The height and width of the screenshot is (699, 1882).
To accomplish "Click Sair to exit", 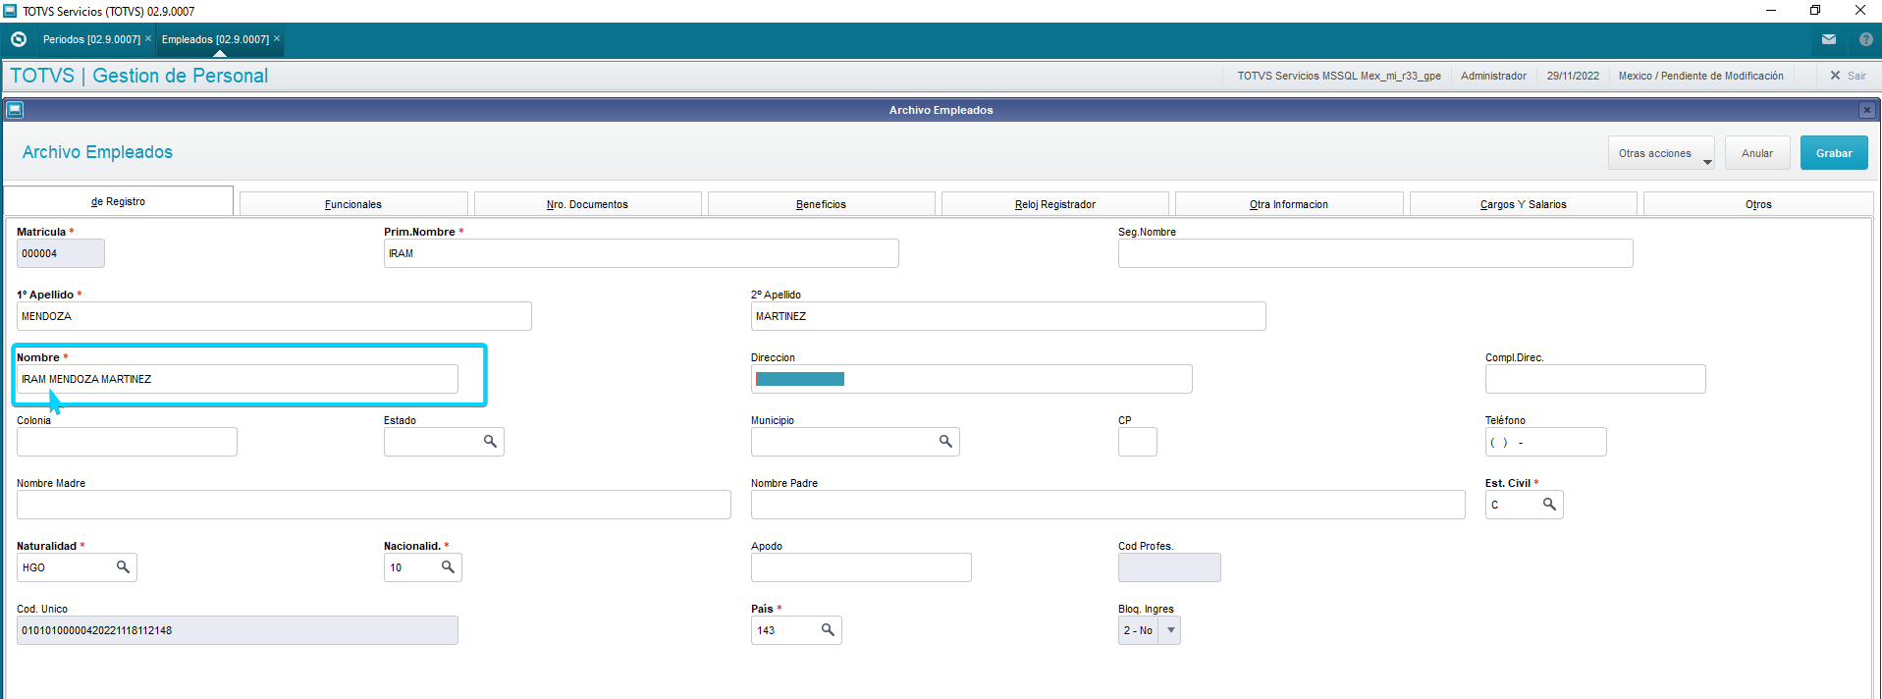I will point(1849,76).
